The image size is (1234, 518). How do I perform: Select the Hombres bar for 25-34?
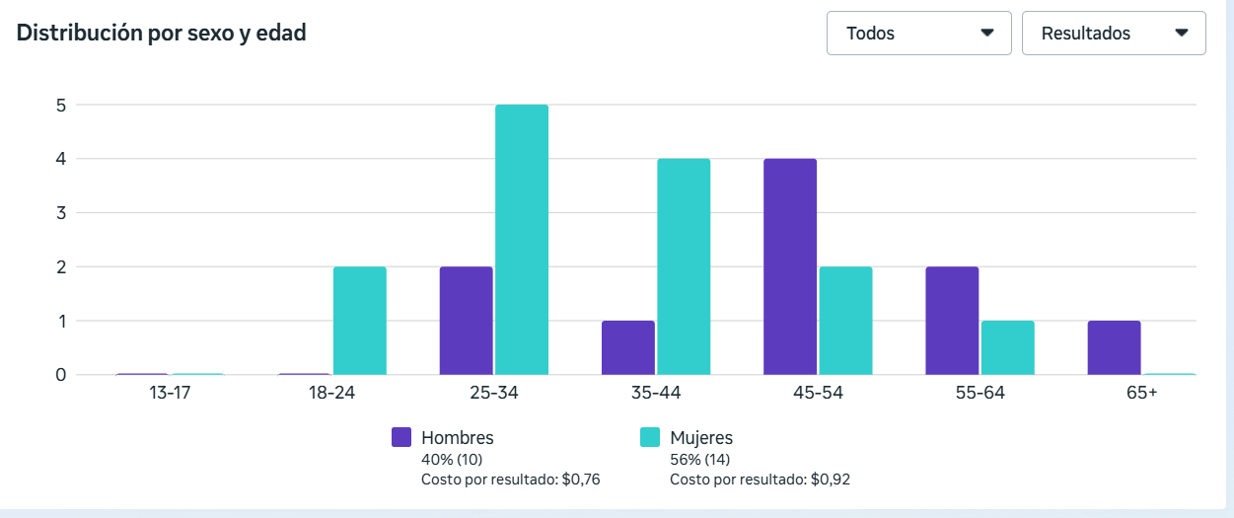(x=467, y=321)
